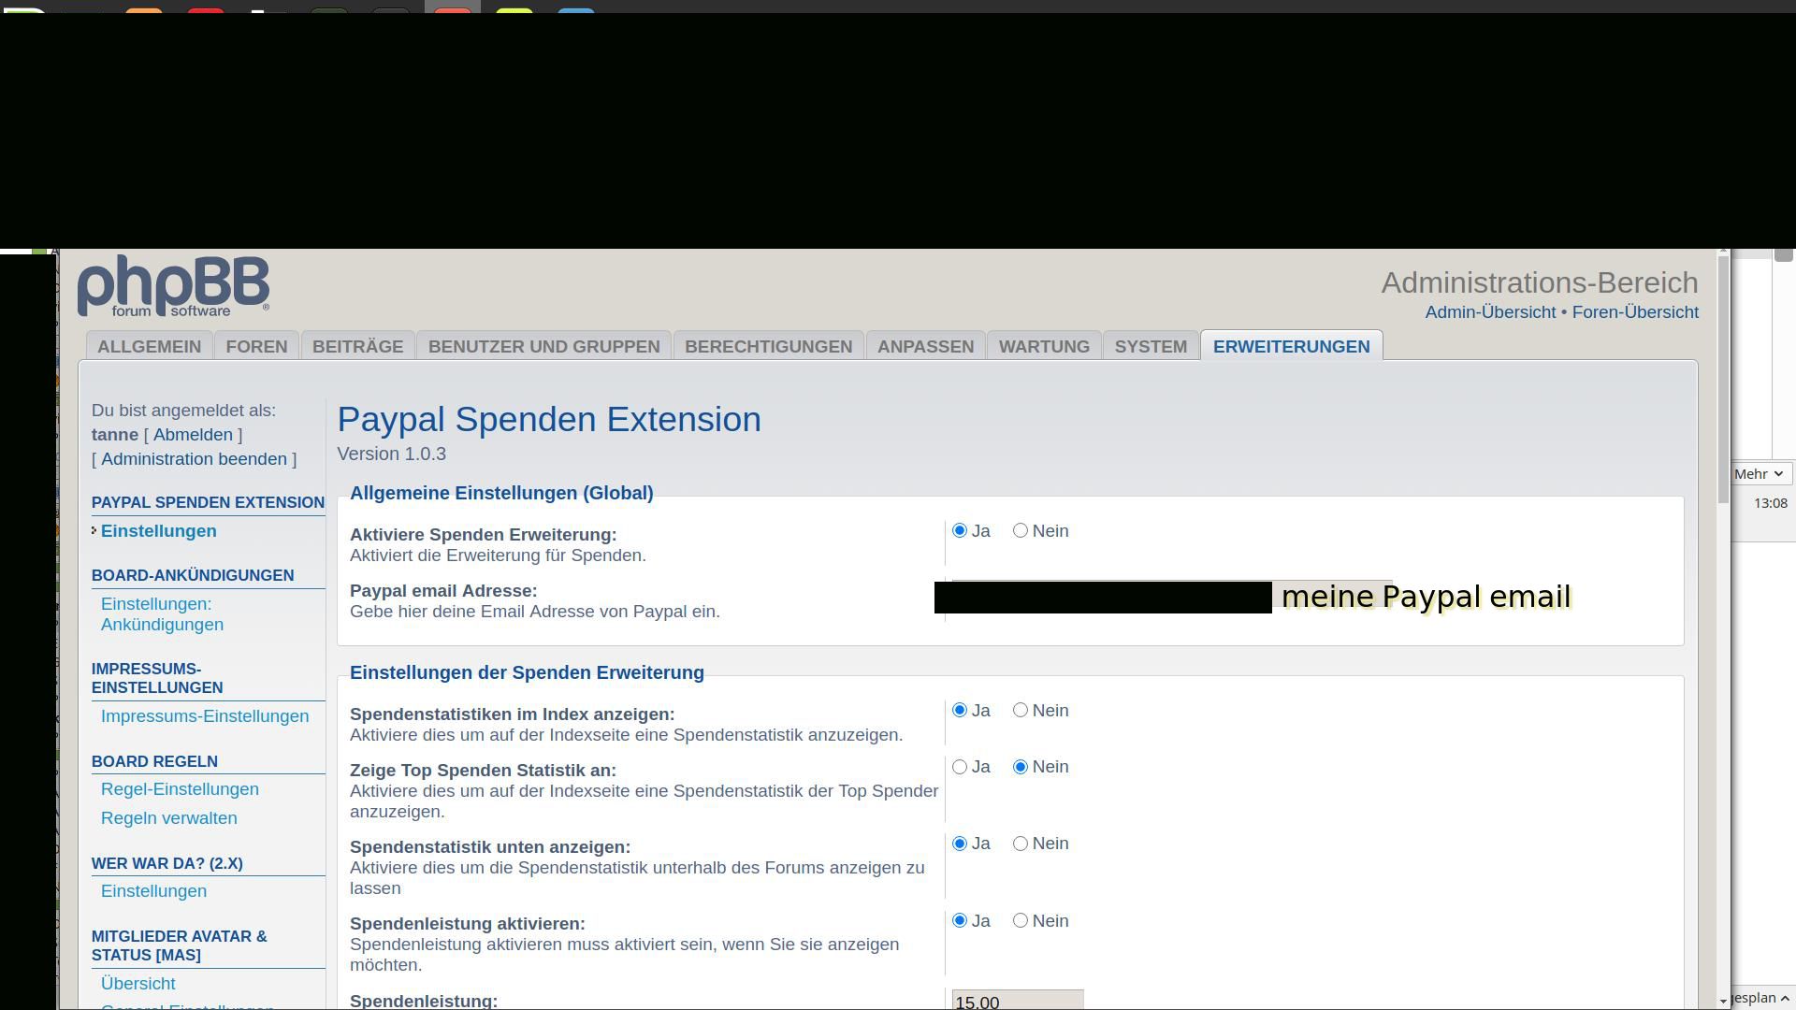Click the Paypal Spenden Extension page heading

click(x=549, y=419)
